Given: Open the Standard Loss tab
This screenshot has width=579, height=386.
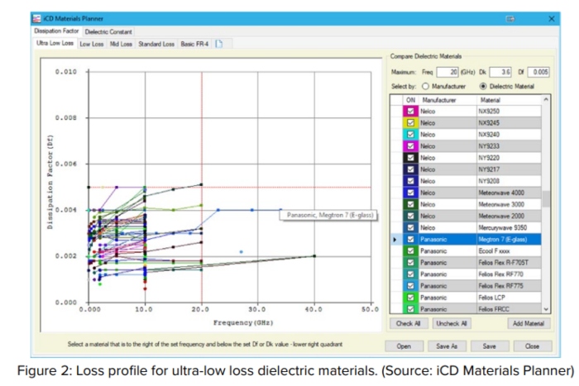Looking at the screenshot, I should pyautogui.click(x=156, y=44).
